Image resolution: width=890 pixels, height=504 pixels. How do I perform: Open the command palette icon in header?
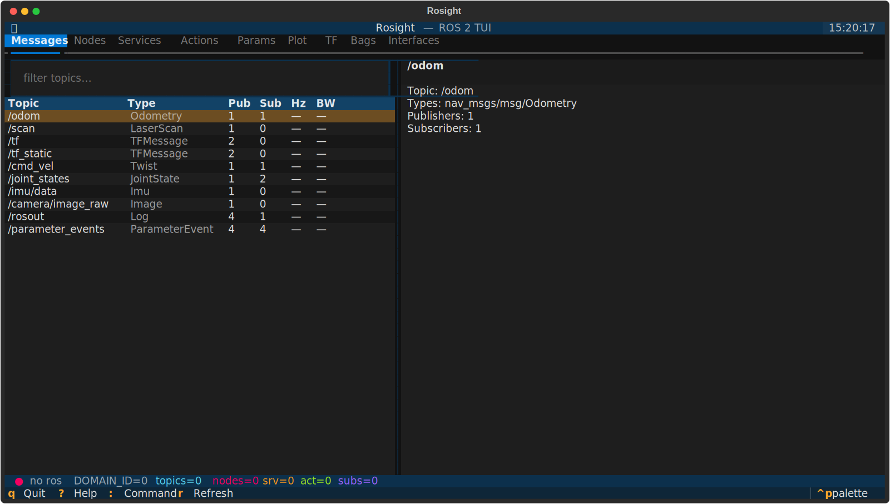[x=14, y=28]
